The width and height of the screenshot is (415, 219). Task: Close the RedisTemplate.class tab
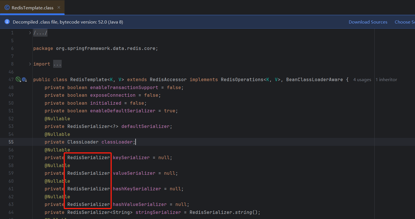(x=59, y=8)
